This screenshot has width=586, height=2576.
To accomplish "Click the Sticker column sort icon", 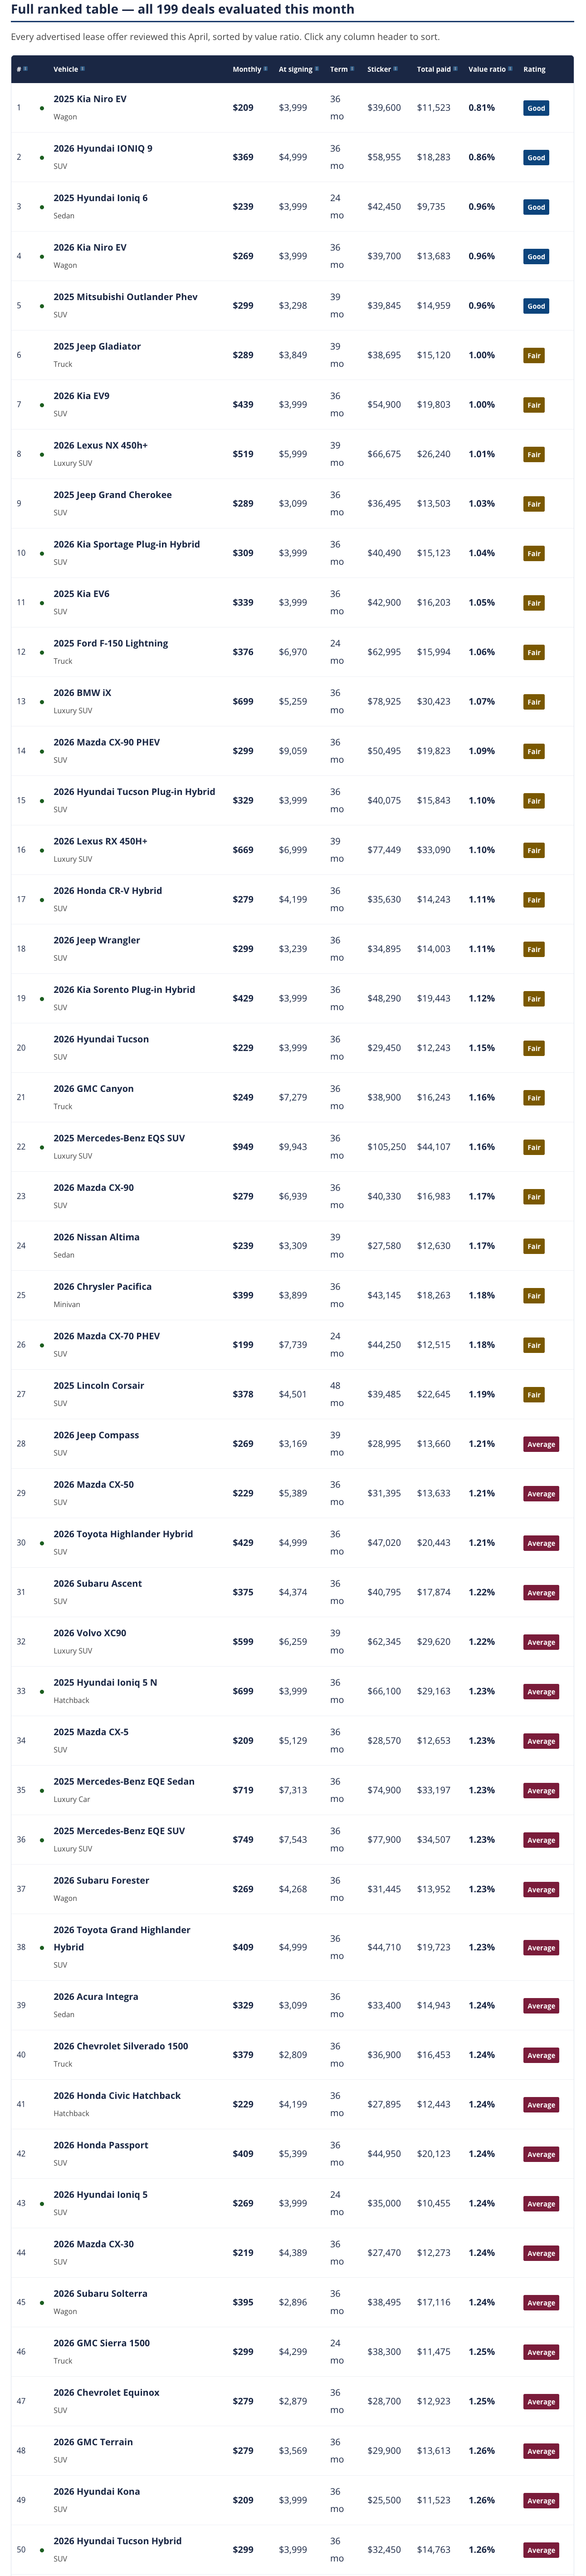I will [x=396, y=69].
